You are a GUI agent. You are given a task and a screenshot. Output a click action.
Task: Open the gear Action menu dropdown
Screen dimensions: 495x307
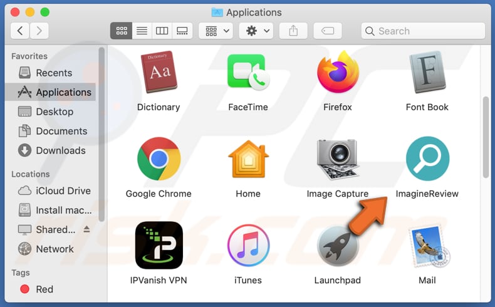[x=256, y=31]
